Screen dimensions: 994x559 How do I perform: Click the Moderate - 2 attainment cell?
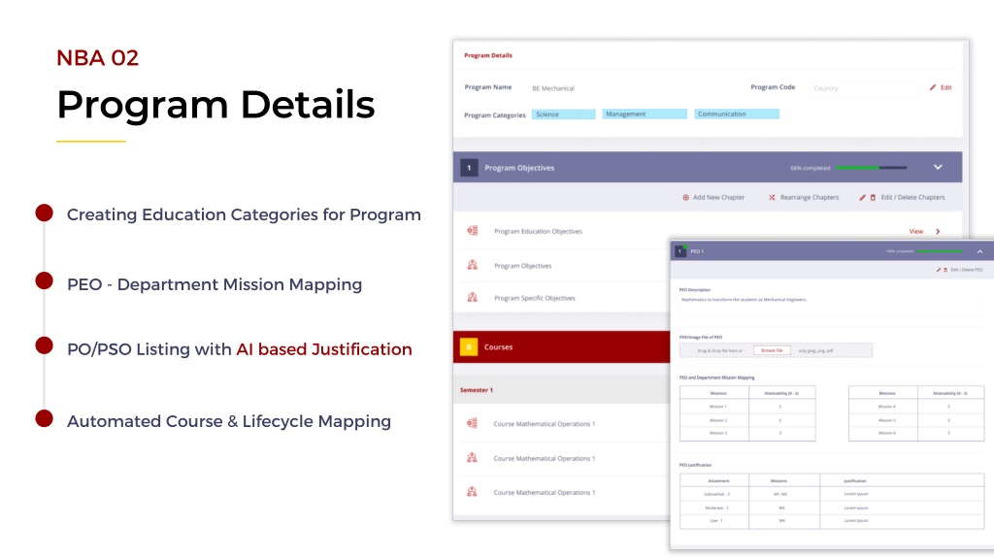714,508
